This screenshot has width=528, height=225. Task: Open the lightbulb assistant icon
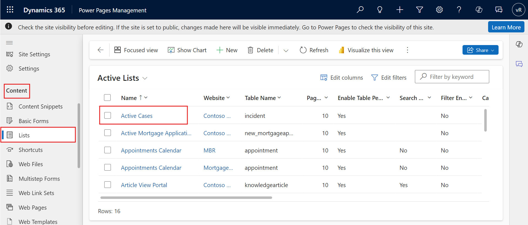pyautogui.click(x=380, y=10)
